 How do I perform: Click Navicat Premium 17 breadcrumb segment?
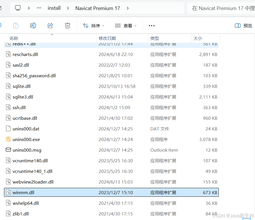tap(97, 8)
